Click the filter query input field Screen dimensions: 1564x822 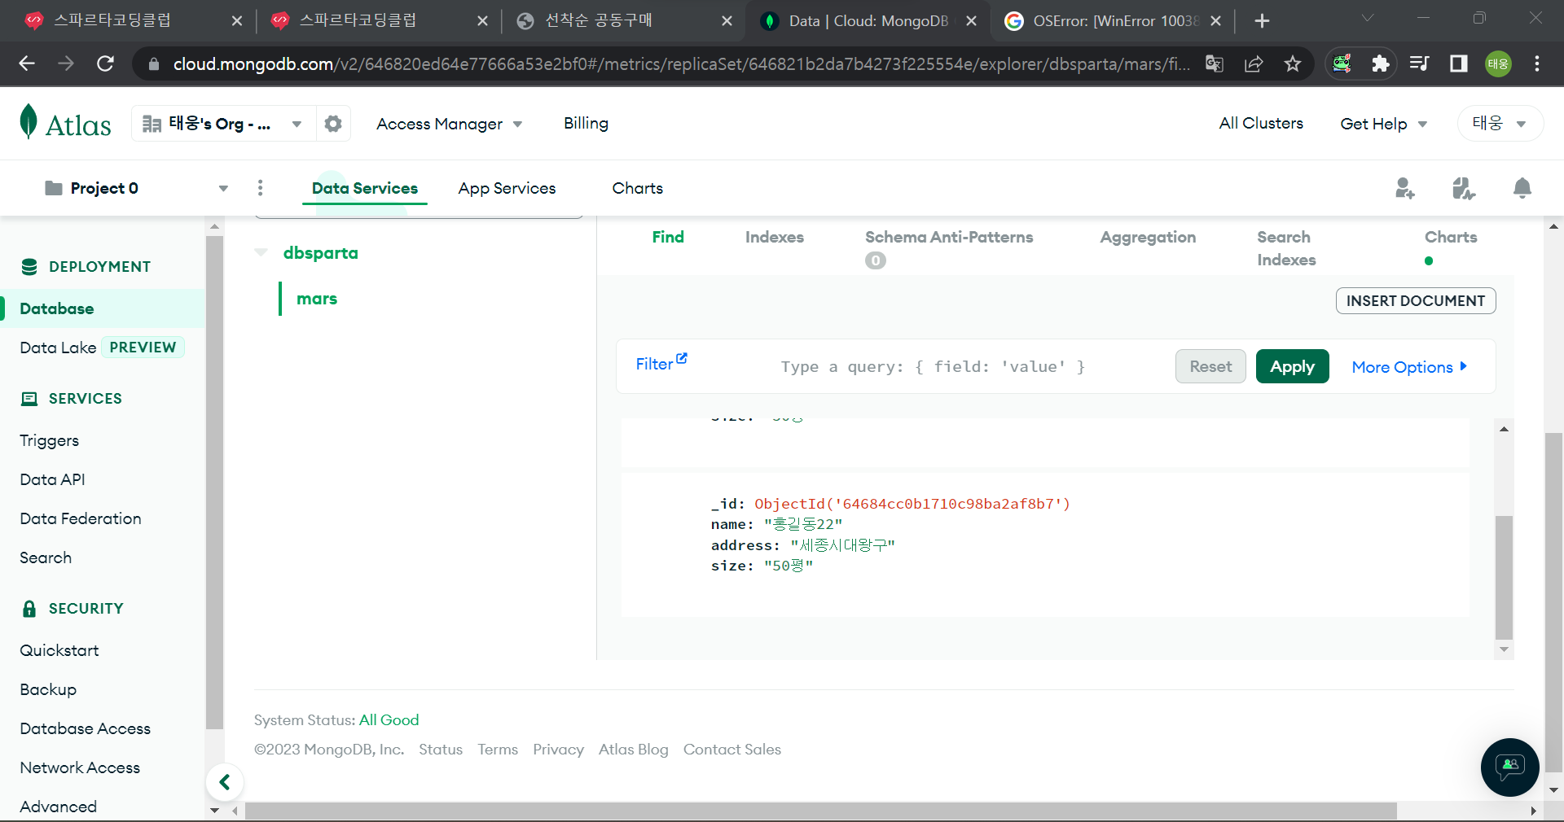click(933, 367)
